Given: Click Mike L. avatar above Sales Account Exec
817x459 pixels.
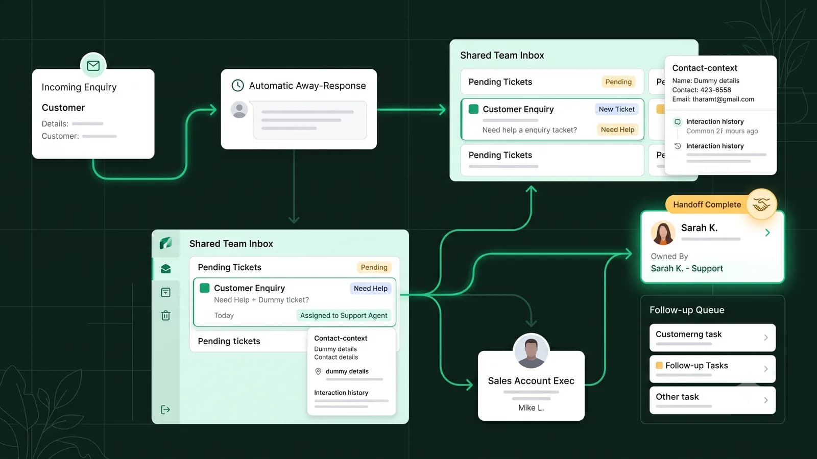Looking at the screenshot, I should tap(531, 351).
